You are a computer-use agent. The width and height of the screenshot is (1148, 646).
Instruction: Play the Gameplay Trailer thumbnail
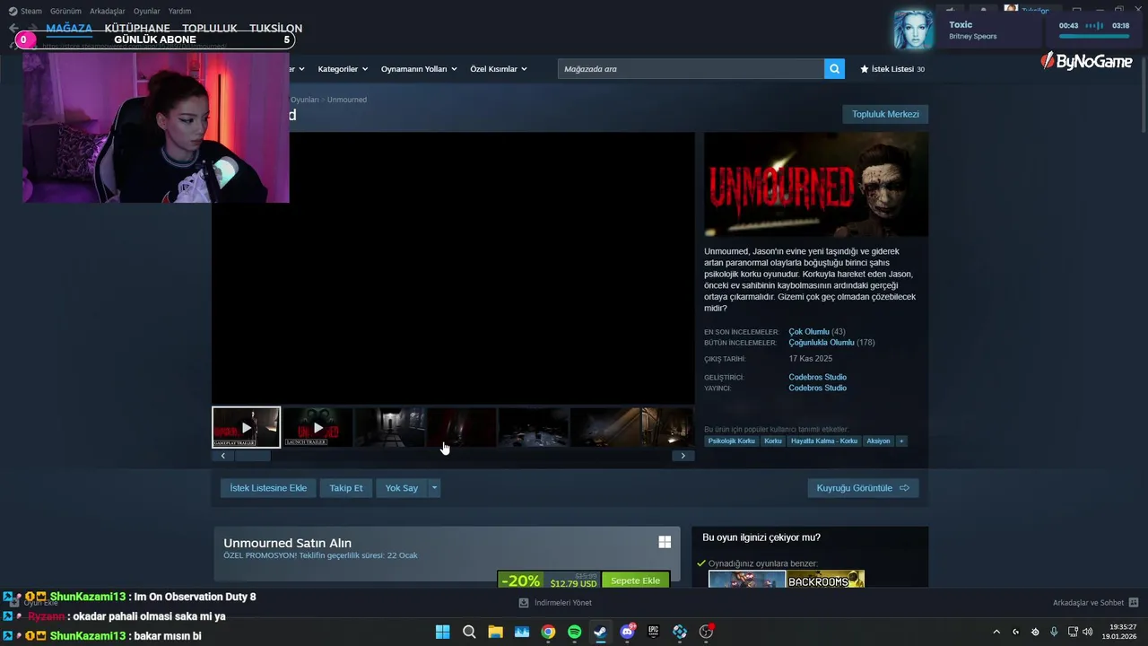click(x=246, y=427)
